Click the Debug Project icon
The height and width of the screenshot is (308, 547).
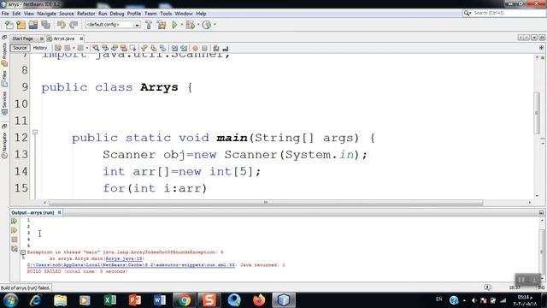point(190,25)
